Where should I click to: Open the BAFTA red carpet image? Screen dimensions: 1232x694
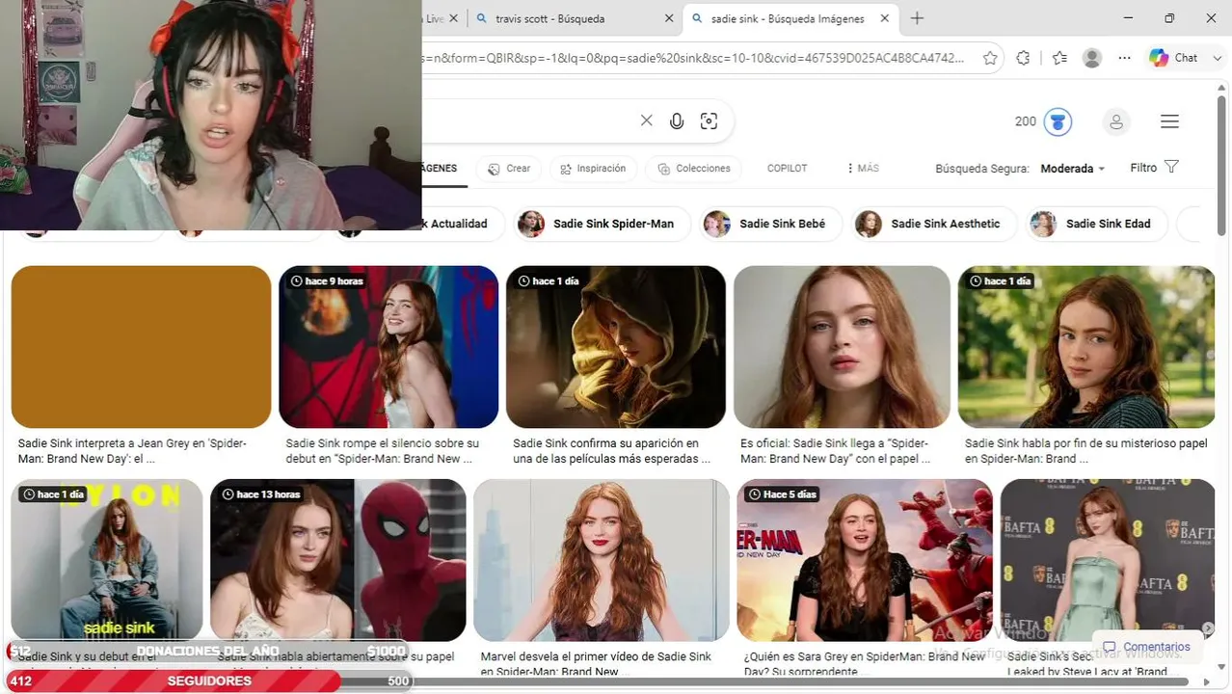point(1108,560)
